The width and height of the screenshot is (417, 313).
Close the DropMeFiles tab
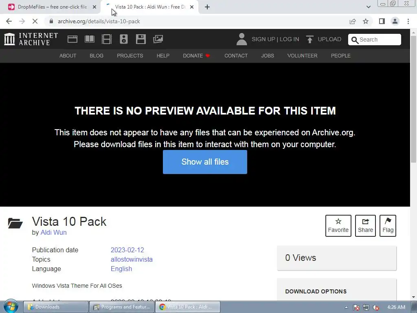click(94, 7)
